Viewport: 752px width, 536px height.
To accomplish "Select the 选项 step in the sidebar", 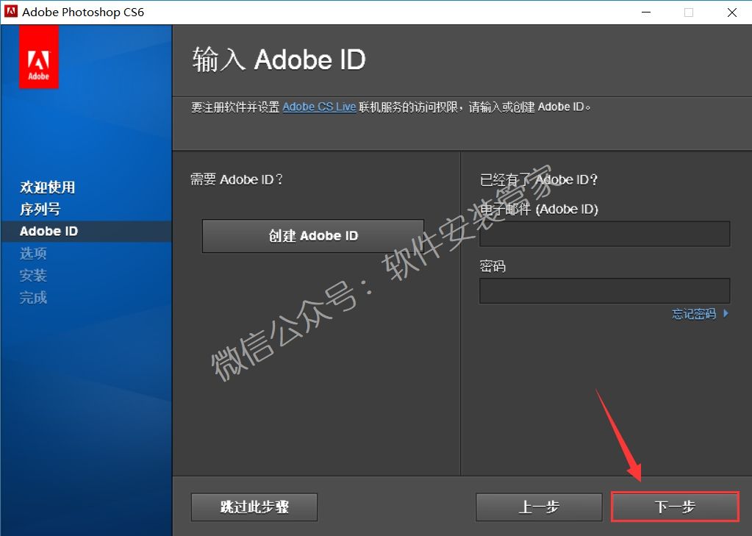I will (x=33, y=254).
